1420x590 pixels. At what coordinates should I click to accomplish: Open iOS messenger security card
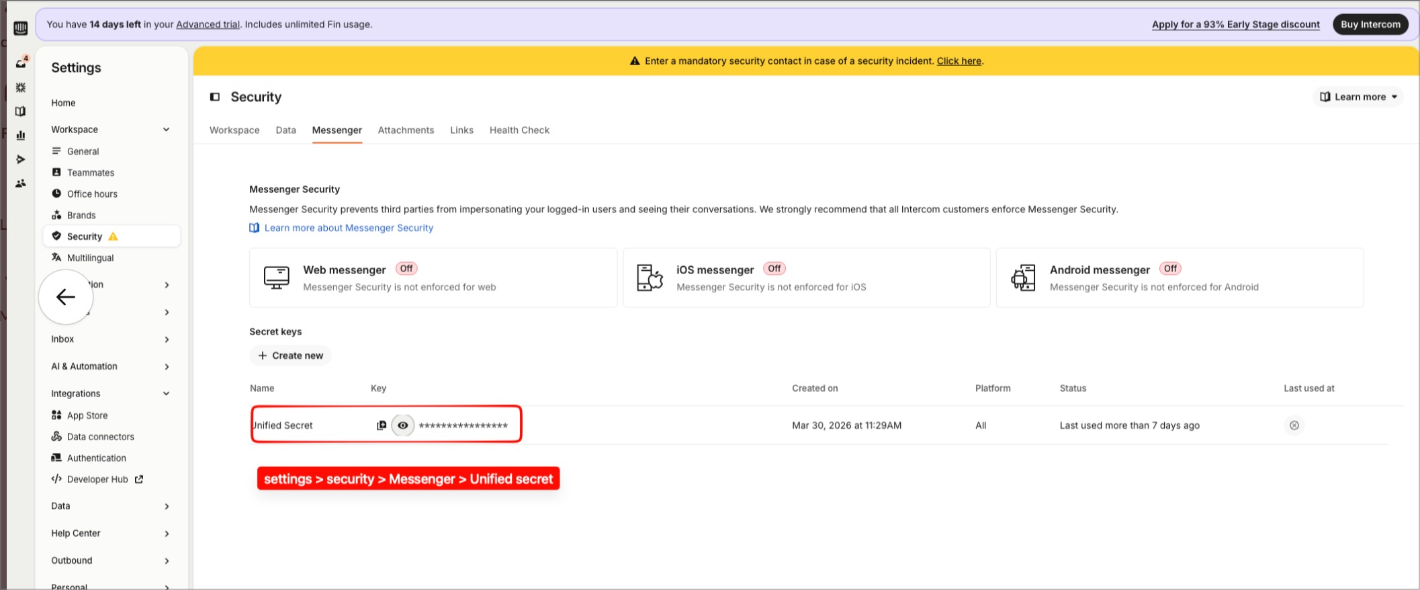pos(806,278)
